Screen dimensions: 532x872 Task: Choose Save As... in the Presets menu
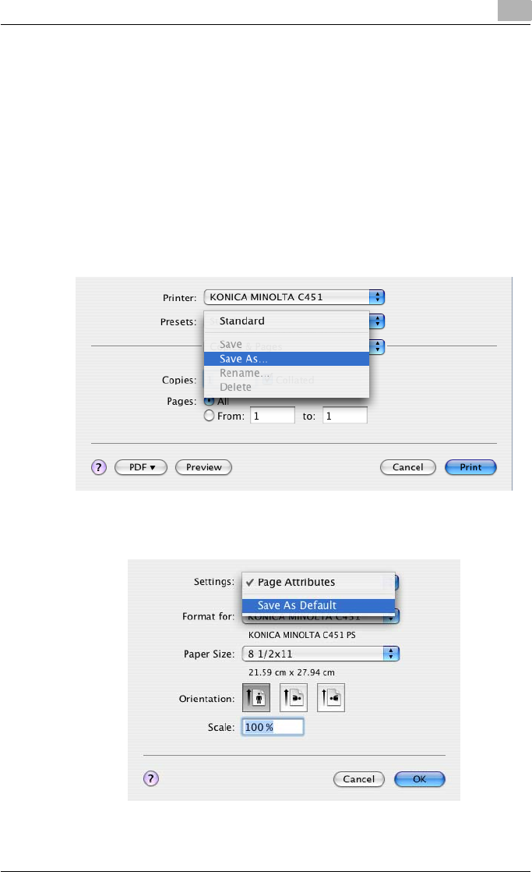pos(242,359)
